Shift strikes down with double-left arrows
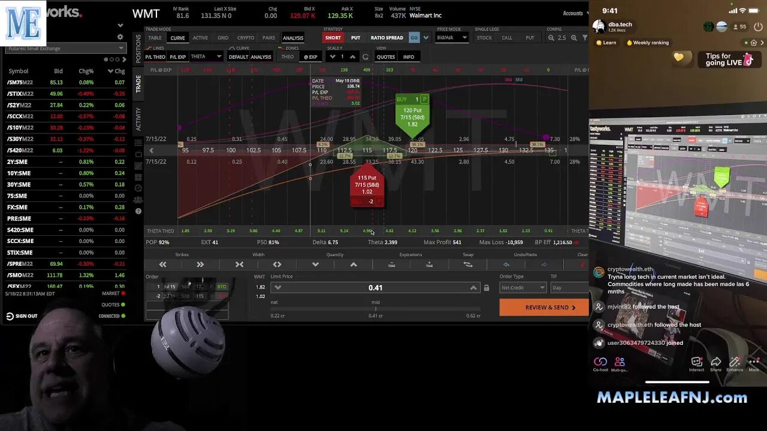Viewport: 767px width, 431px height. click(x=162, y=264)
